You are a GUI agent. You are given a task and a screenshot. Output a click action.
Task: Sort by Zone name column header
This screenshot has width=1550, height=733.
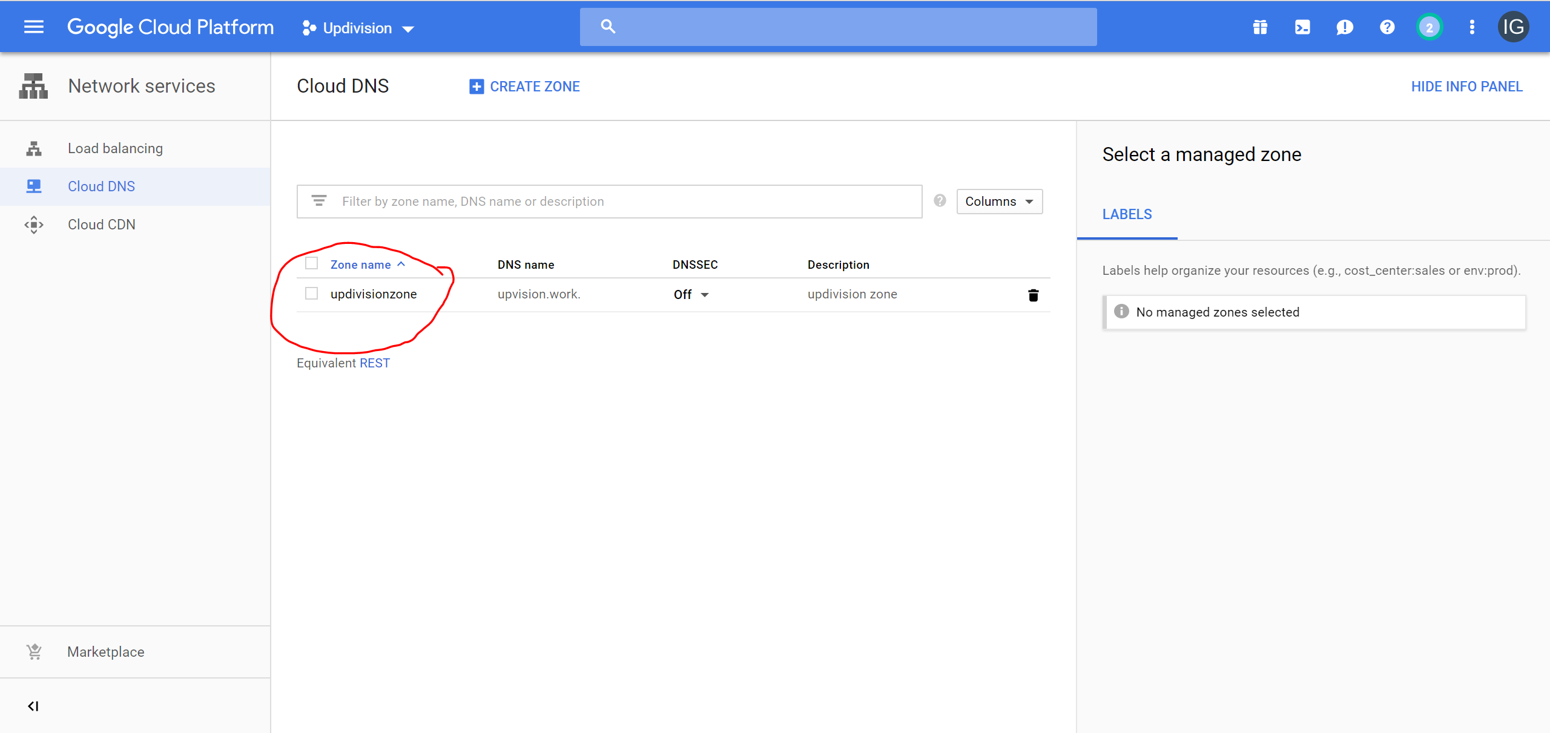point(368,265)
